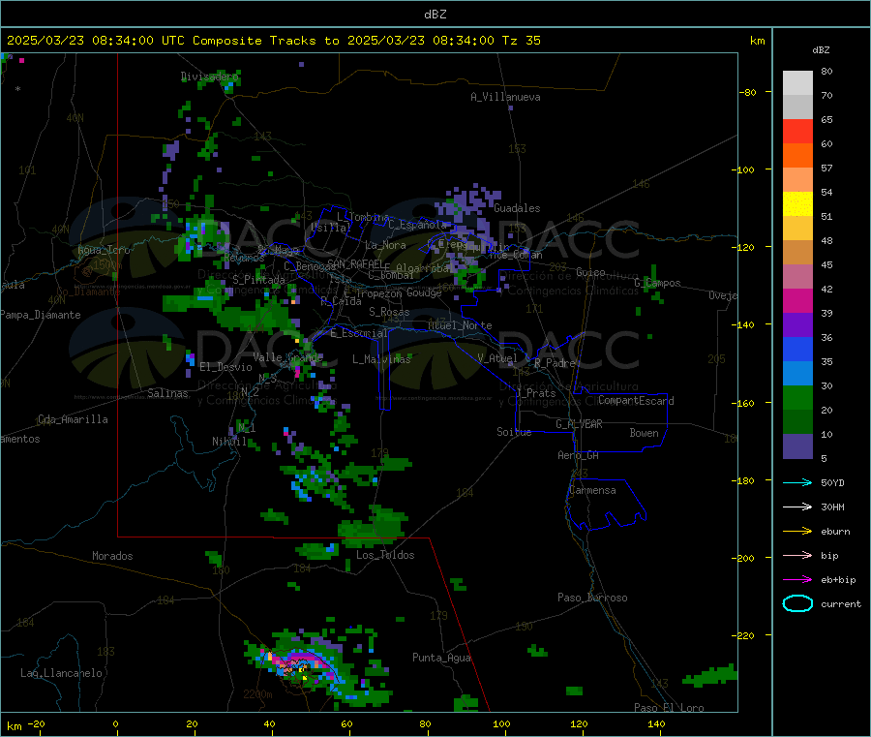Screen dimensions: 871x737
Task: Click the Soitue place label
Action: pyautogui.click(x=514, y=432)
